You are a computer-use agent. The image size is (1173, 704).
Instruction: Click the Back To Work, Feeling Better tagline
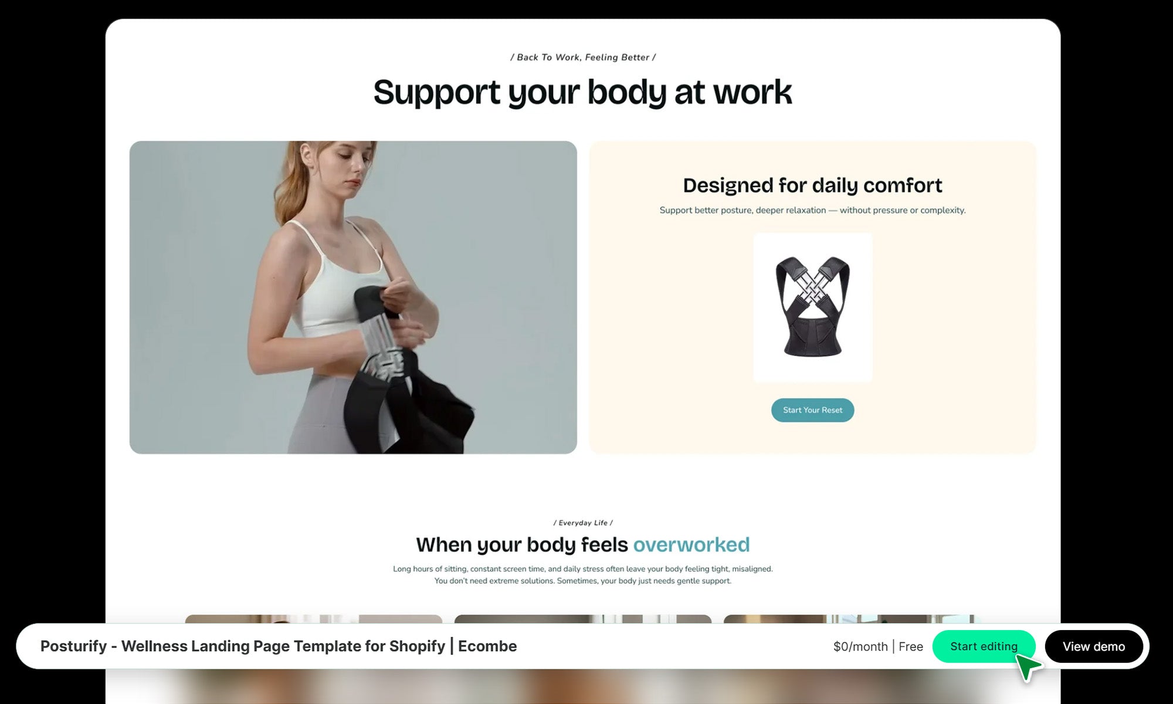(x=583, y=57)
